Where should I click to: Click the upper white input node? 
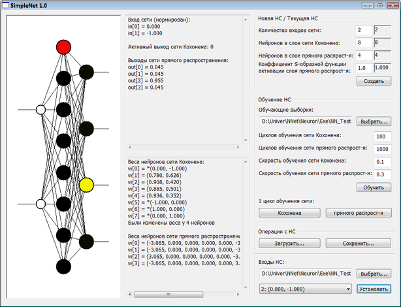40,110
